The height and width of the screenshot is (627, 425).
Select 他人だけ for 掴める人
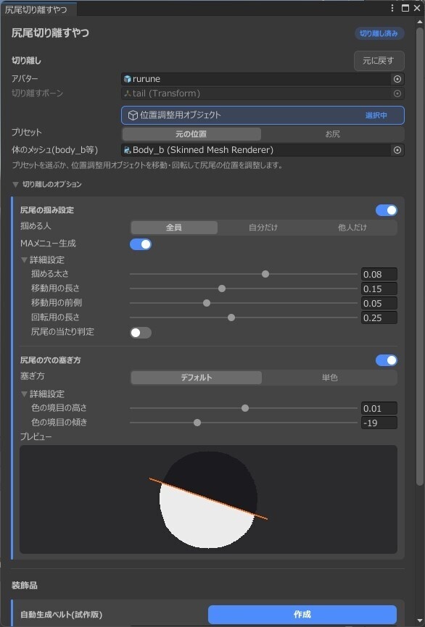coord(352,228)
